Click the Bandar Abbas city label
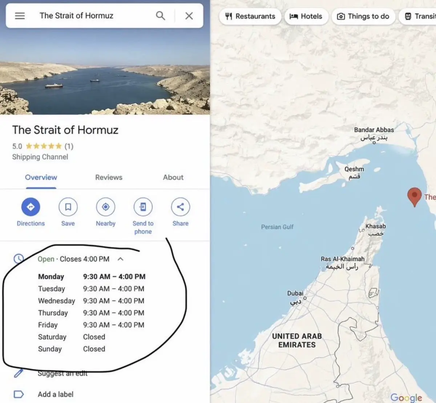Image resolution: width=436 pixels, height=403 pixels. (374, 133)
